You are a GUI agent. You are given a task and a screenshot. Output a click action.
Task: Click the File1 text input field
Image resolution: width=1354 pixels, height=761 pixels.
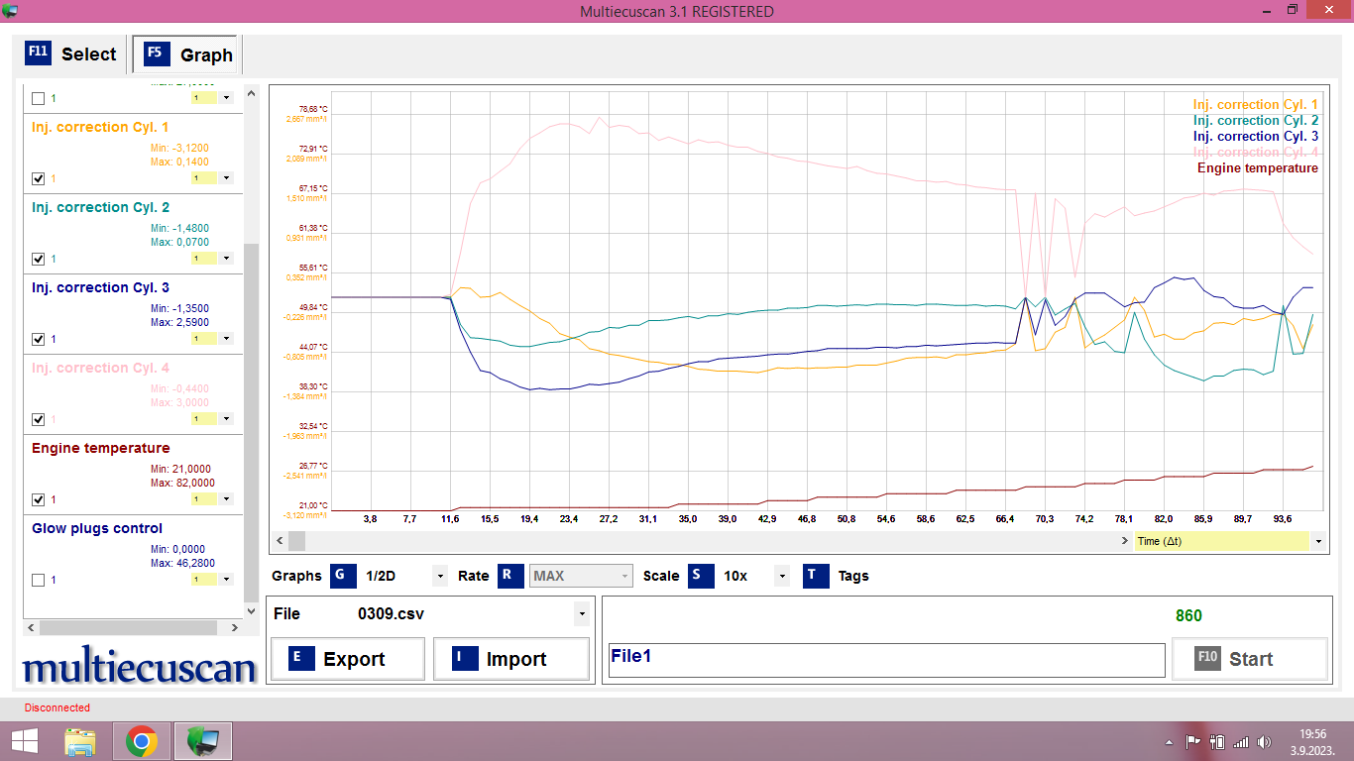coord(886,660)
